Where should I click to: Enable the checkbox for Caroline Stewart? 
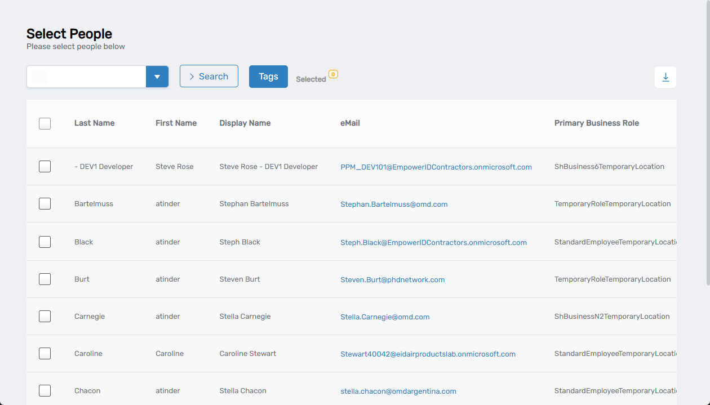point(45,353)
